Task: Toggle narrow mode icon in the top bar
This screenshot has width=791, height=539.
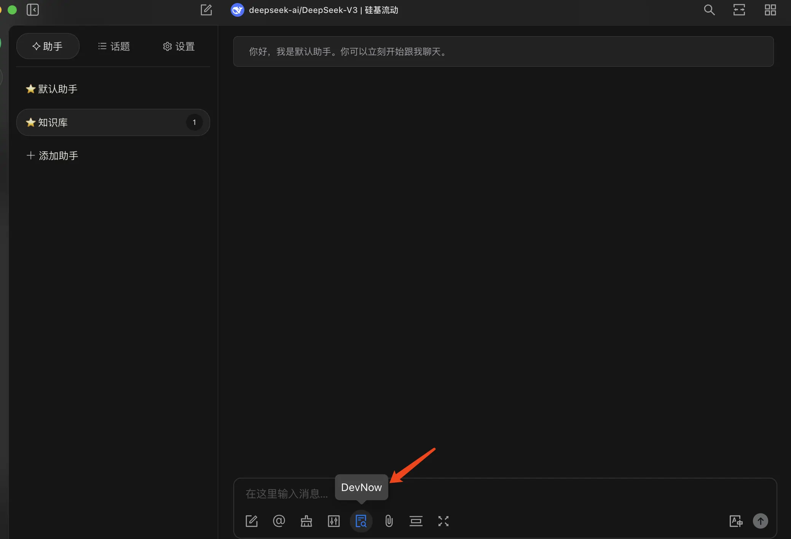Action: click(x=739, y=10)
